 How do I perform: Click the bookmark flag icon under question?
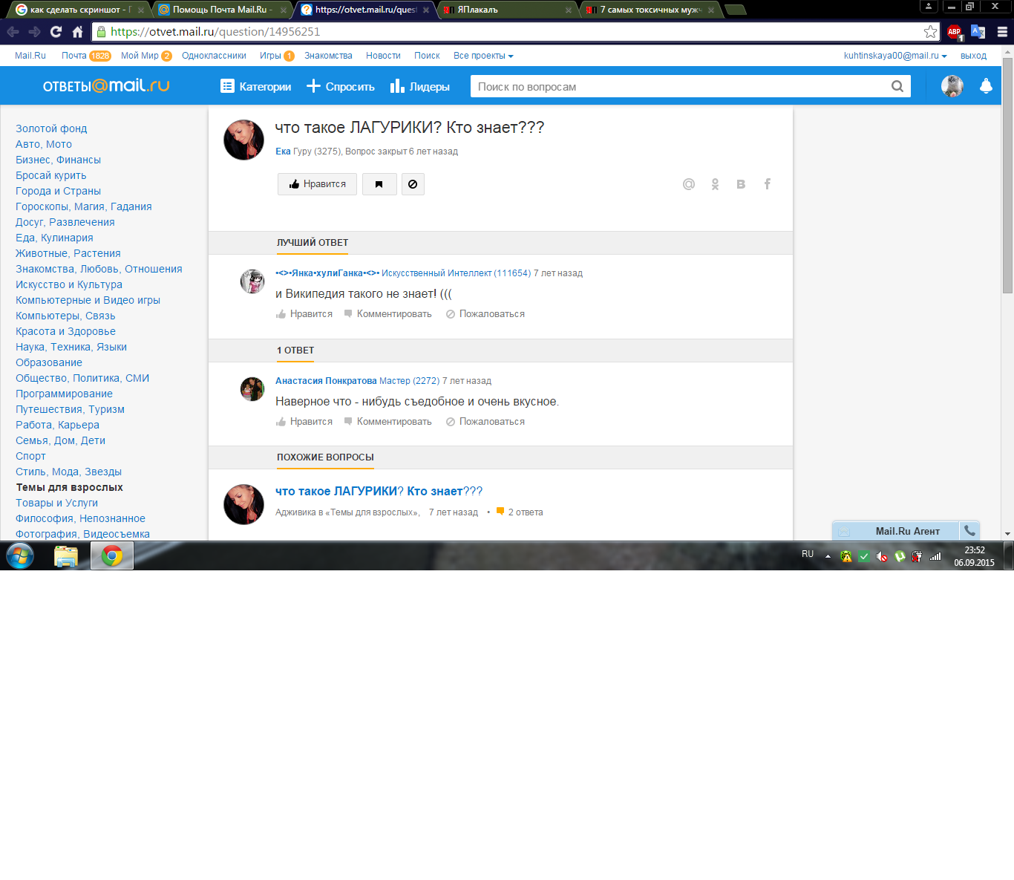point(379,184)
